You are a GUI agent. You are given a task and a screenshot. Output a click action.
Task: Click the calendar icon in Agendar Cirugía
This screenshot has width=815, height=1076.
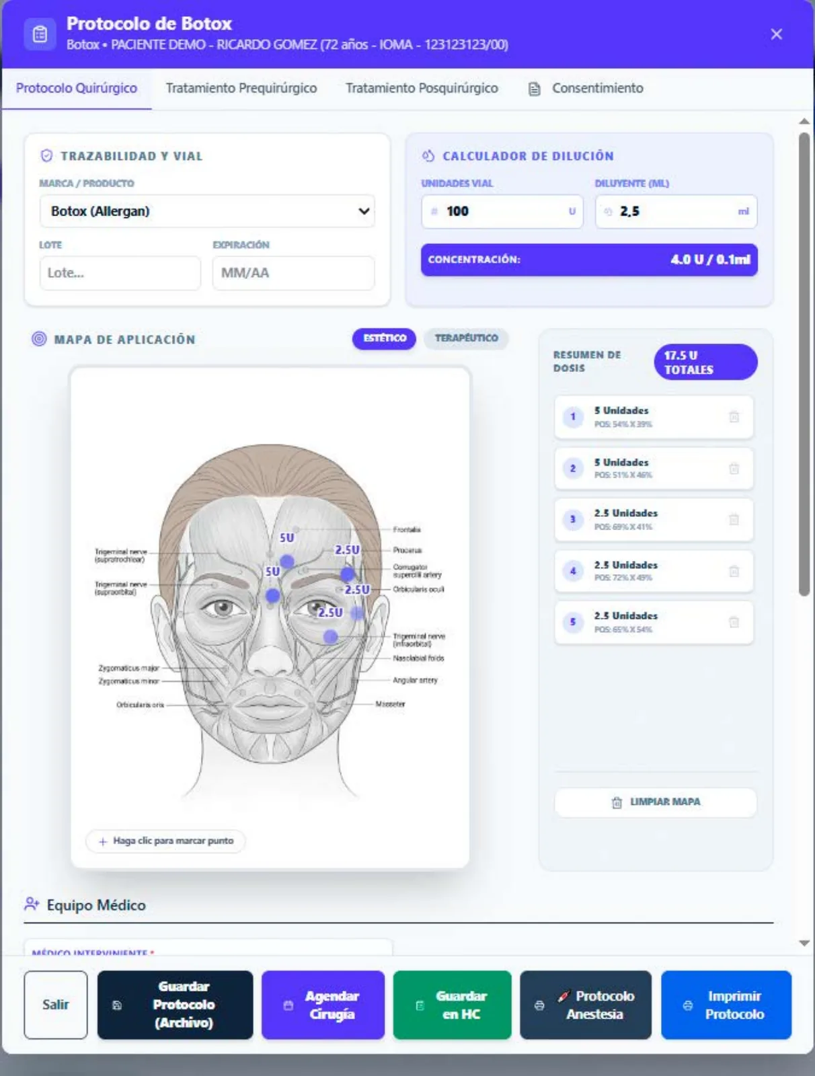[x=288, y=1005]
